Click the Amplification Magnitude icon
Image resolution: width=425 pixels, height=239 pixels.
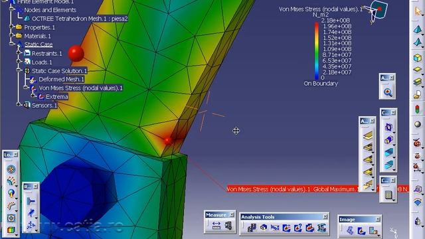click(x=275, y=228)
